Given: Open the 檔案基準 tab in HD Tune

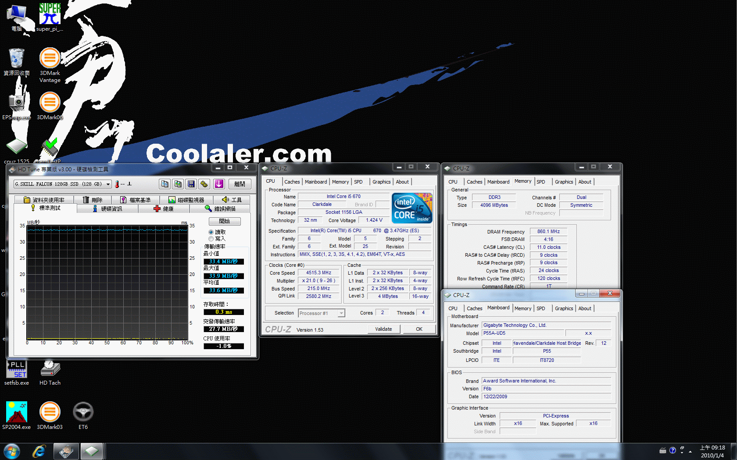Looking at the screenshot, I should pos(135,200).
